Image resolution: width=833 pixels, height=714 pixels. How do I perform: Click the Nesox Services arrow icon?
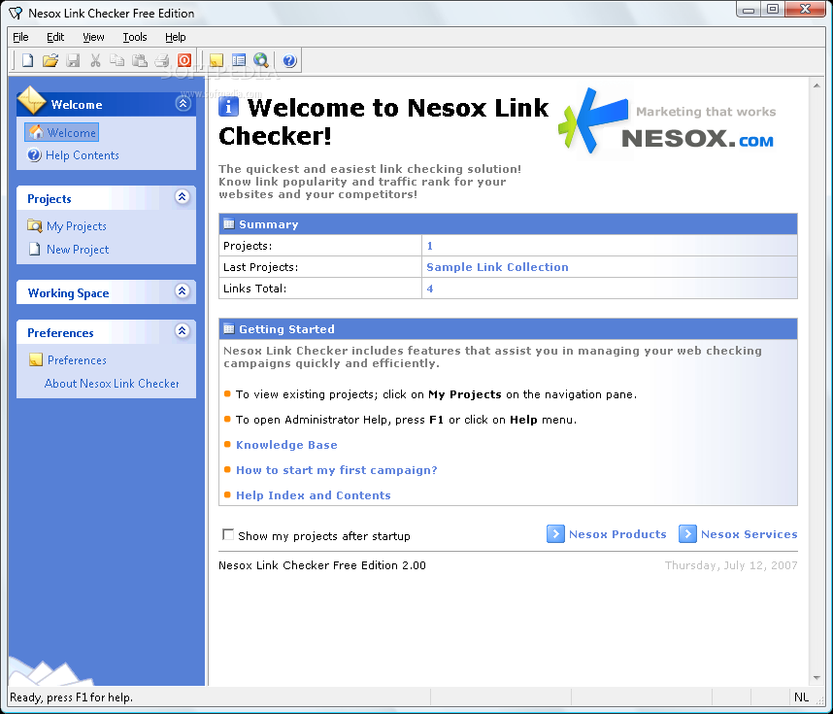[x=687, y=533]
